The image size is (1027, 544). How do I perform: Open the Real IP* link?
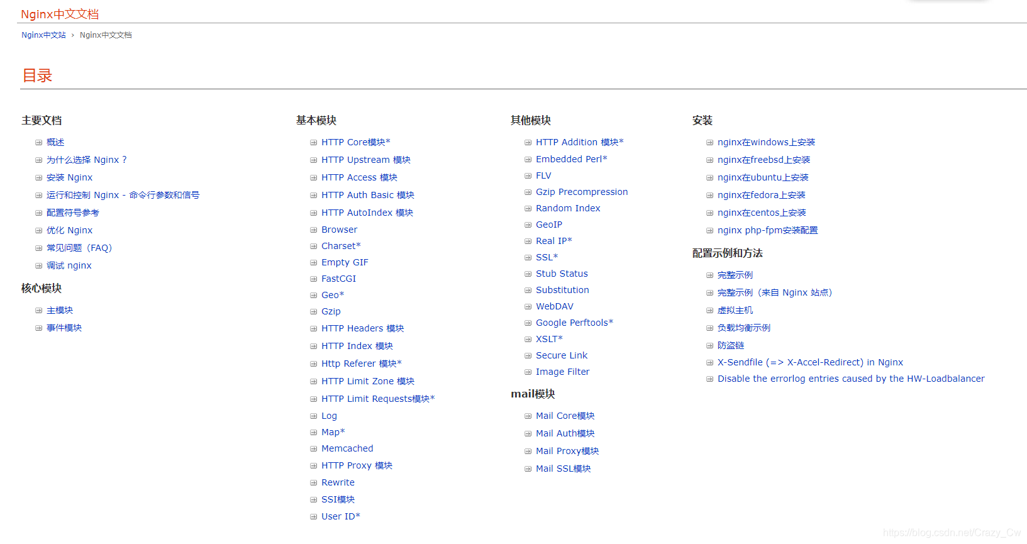[553, 241]
